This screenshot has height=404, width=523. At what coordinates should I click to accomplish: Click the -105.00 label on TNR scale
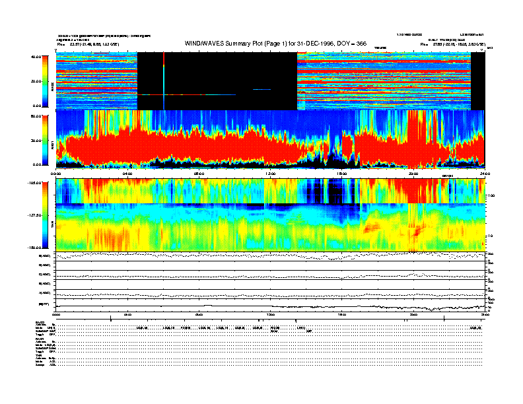(x=35, y=183)
